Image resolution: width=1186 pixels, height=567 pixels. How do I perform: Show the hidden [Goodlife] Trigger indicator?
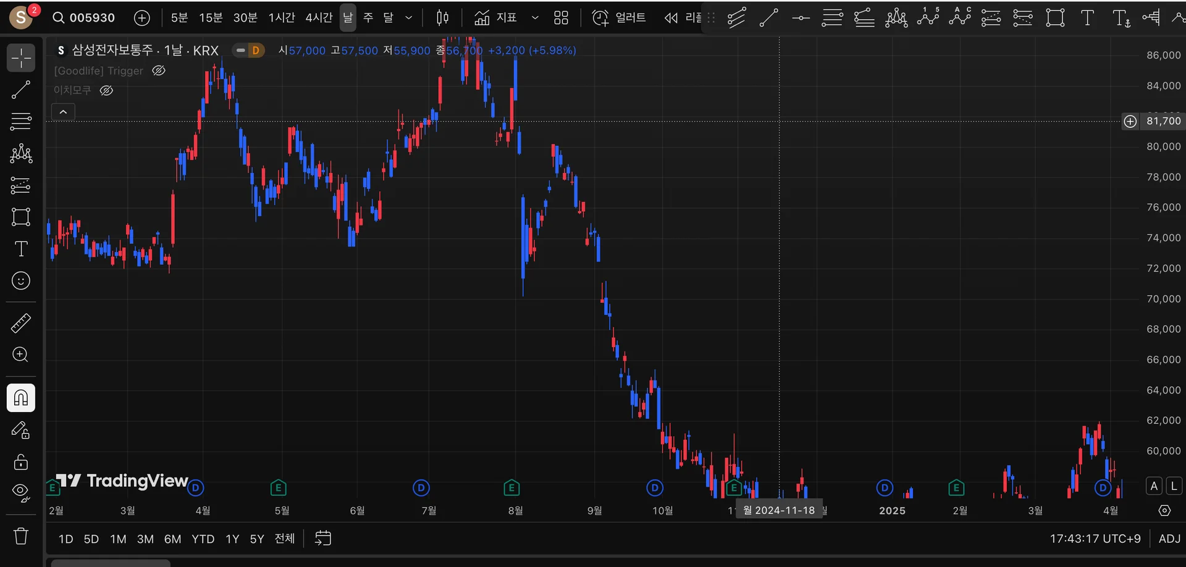coord(159,70)
